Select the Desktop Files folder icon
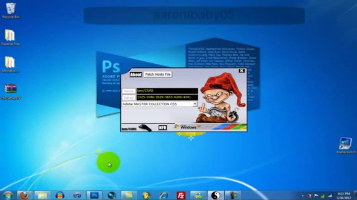Screen dimensions: 357x200 point(11,37)
